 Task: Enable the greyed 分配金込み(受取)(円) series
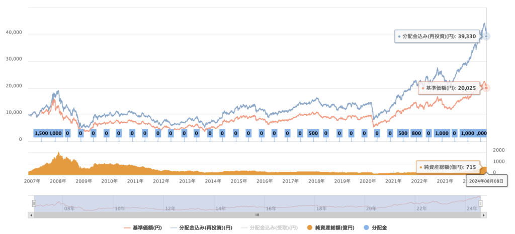click(x=269, y=227)
